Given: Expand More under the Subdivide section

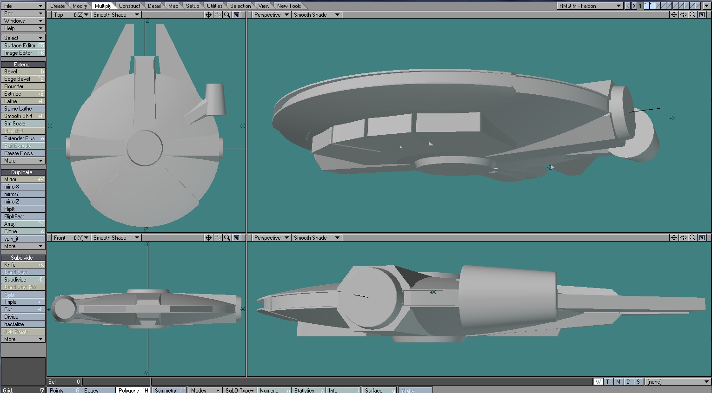Looking at the screenshot, I should (x=23, y=339).
